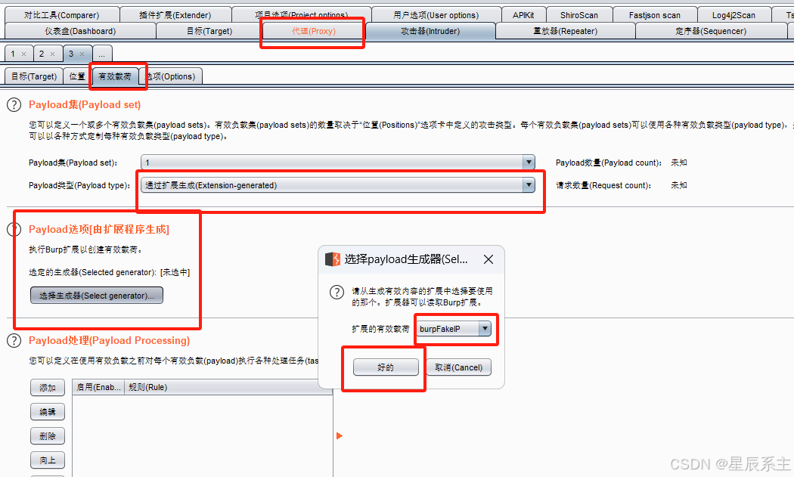This screenshot has width=794, height=477.
Task: Go to the Dashboard tab
Action: pyautogui.click(x=80, y=31)
